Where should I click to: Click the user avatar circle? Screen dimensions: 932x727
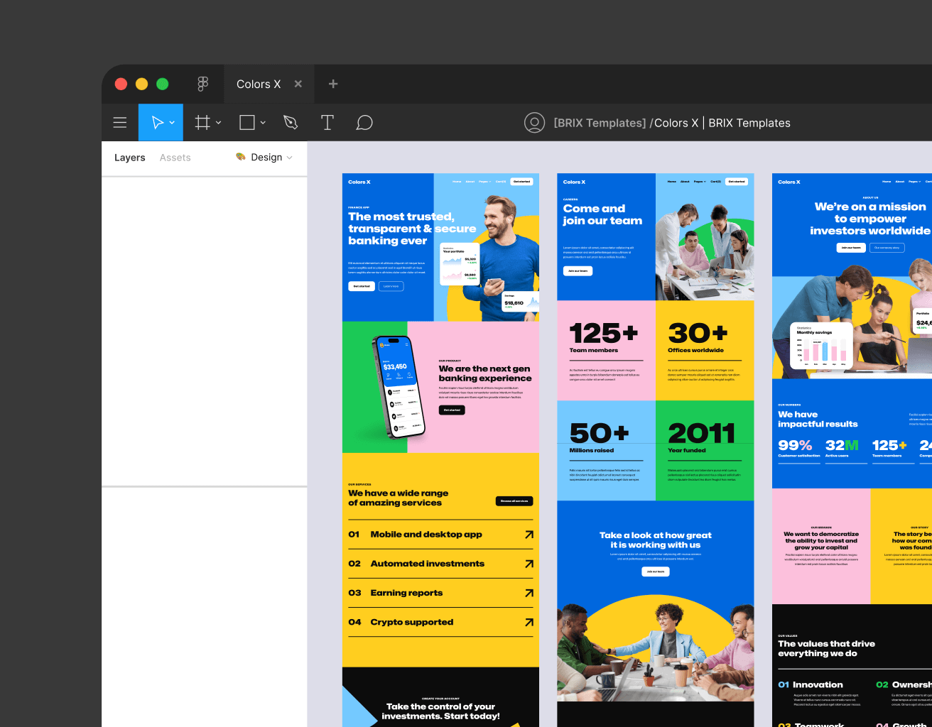(534, 122)
